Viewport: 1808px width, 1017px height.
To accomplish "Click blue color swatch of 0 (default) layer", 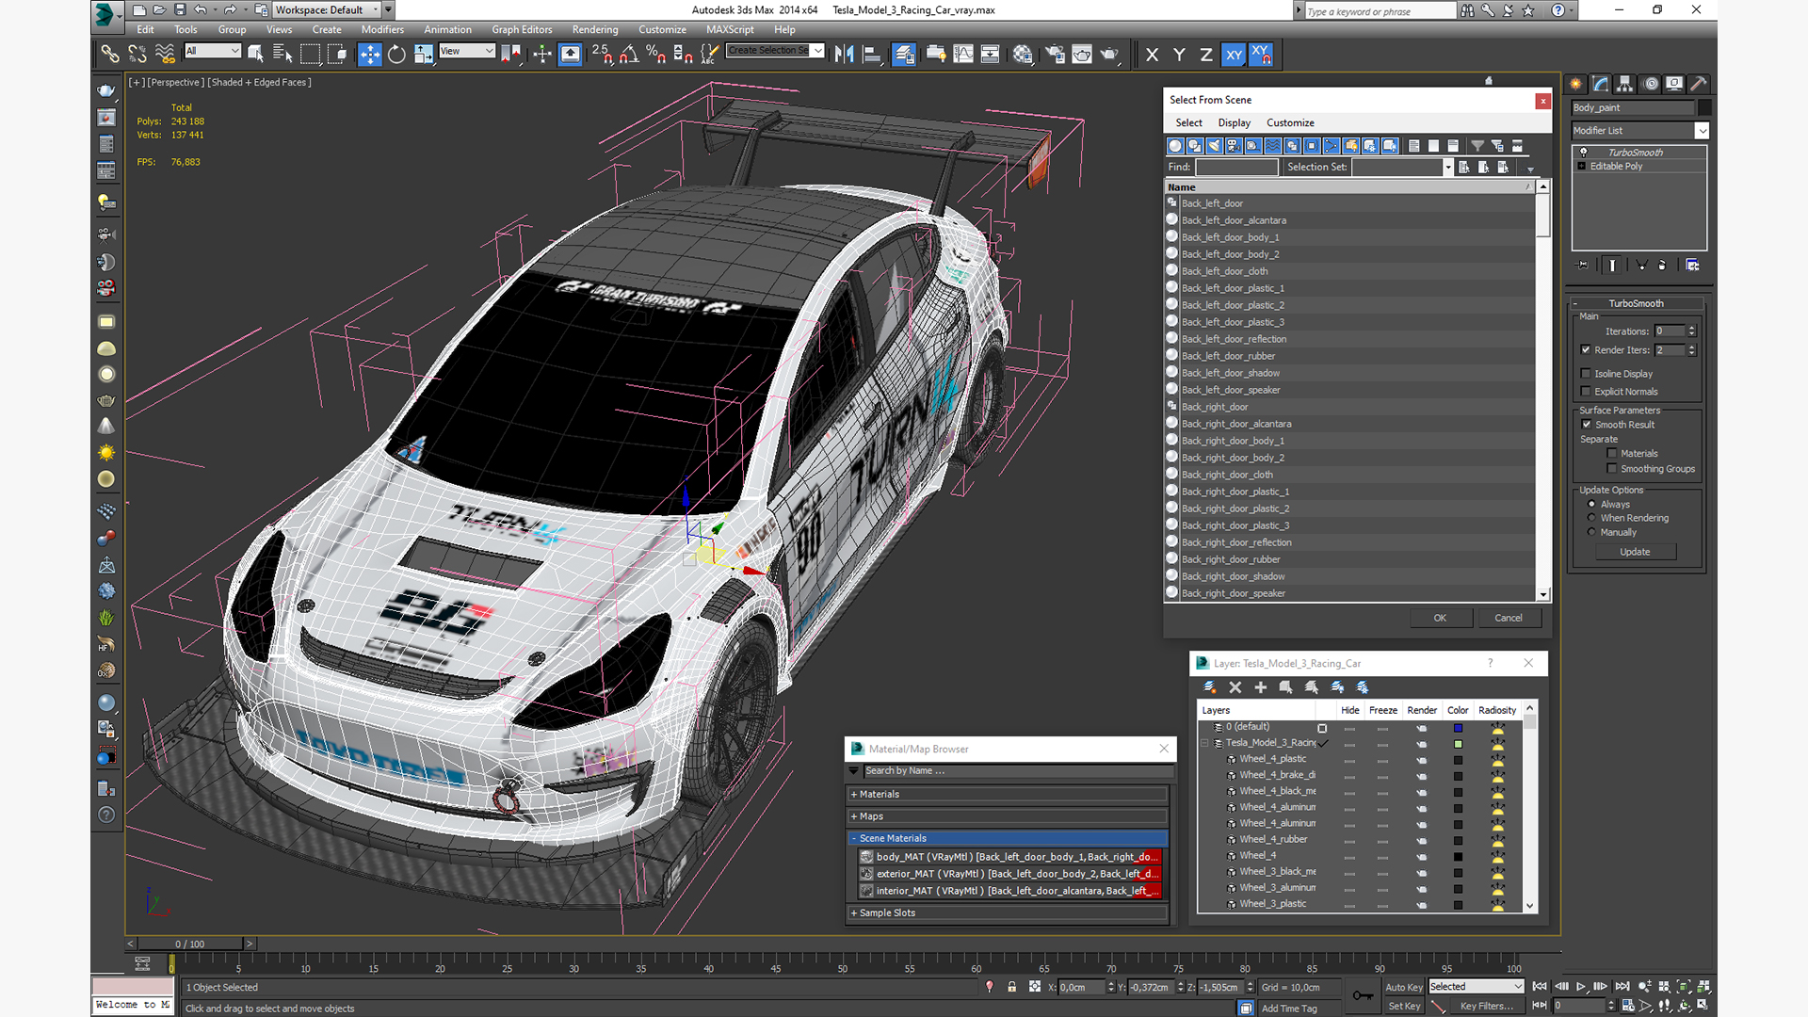I will coord(1458,728).
